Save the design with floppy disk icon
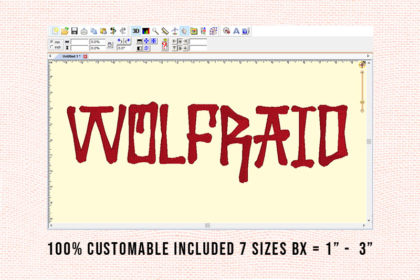420x280 pixels. tap(75, 31)
